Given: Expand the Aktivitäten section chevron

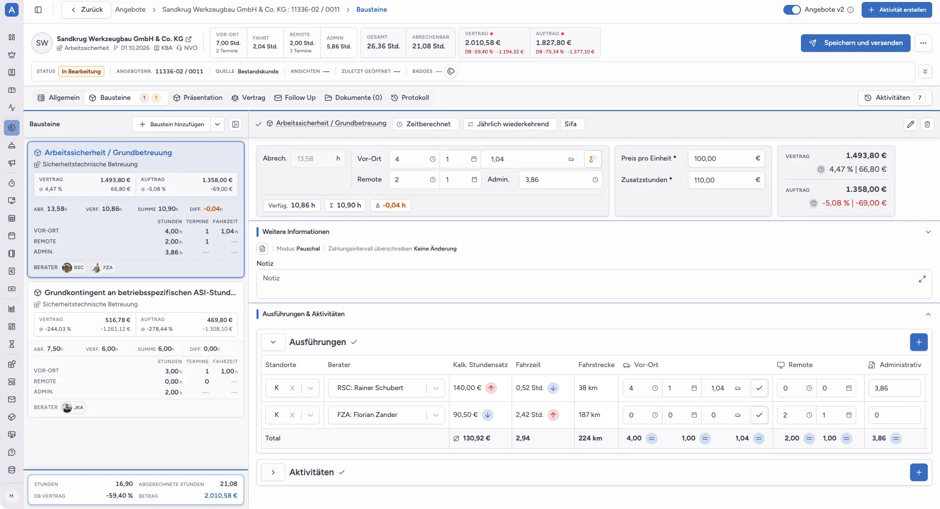Looking at the screenshot, I should 273,472.
